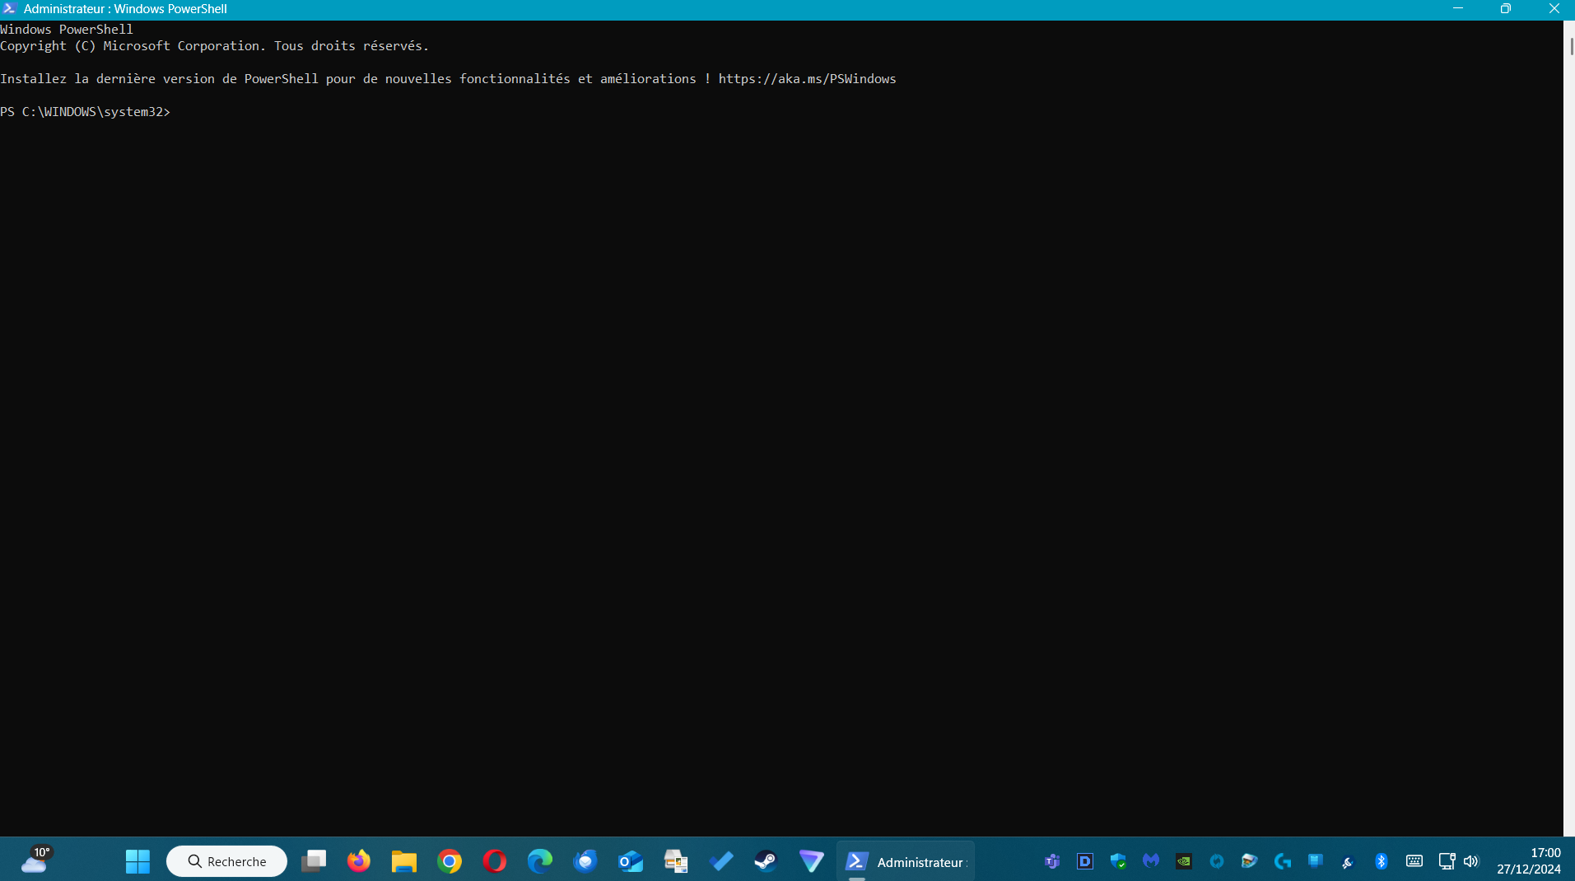The height and width of the screenshot is (881, 1575).
Task: Click the PowerShell vertical scrollbar
Action: tap(1569, 428)
